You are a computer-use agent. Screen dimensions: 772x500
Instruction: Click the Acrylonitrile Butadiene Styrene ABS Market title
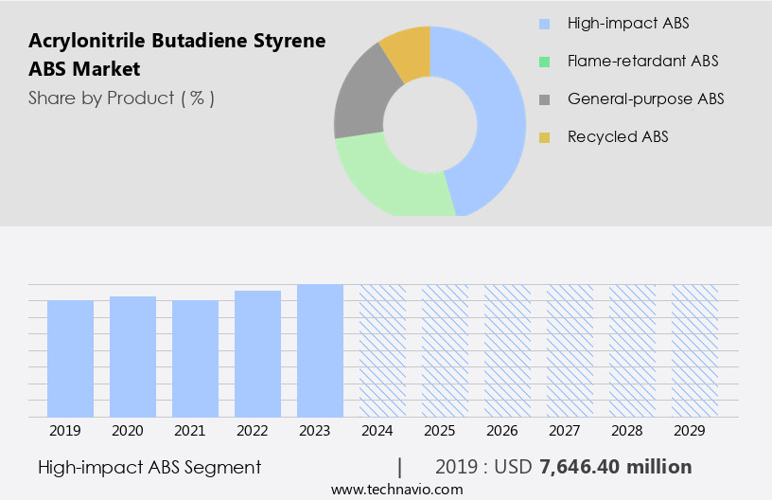tap(177, 54)
